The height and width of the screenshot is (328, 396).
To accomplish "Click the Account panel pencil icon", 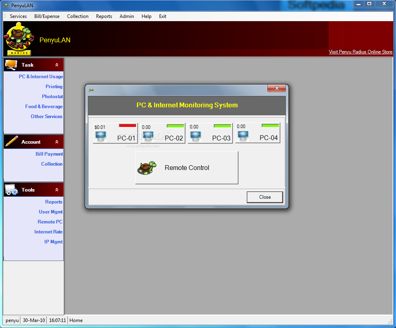I will point(12,141).
